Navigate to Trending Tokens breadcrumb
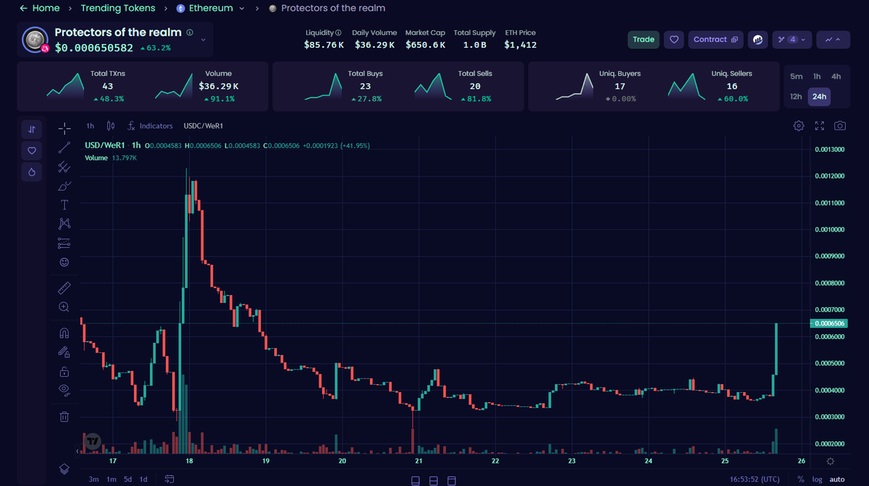The image size is (869, 486). (118, 9)
